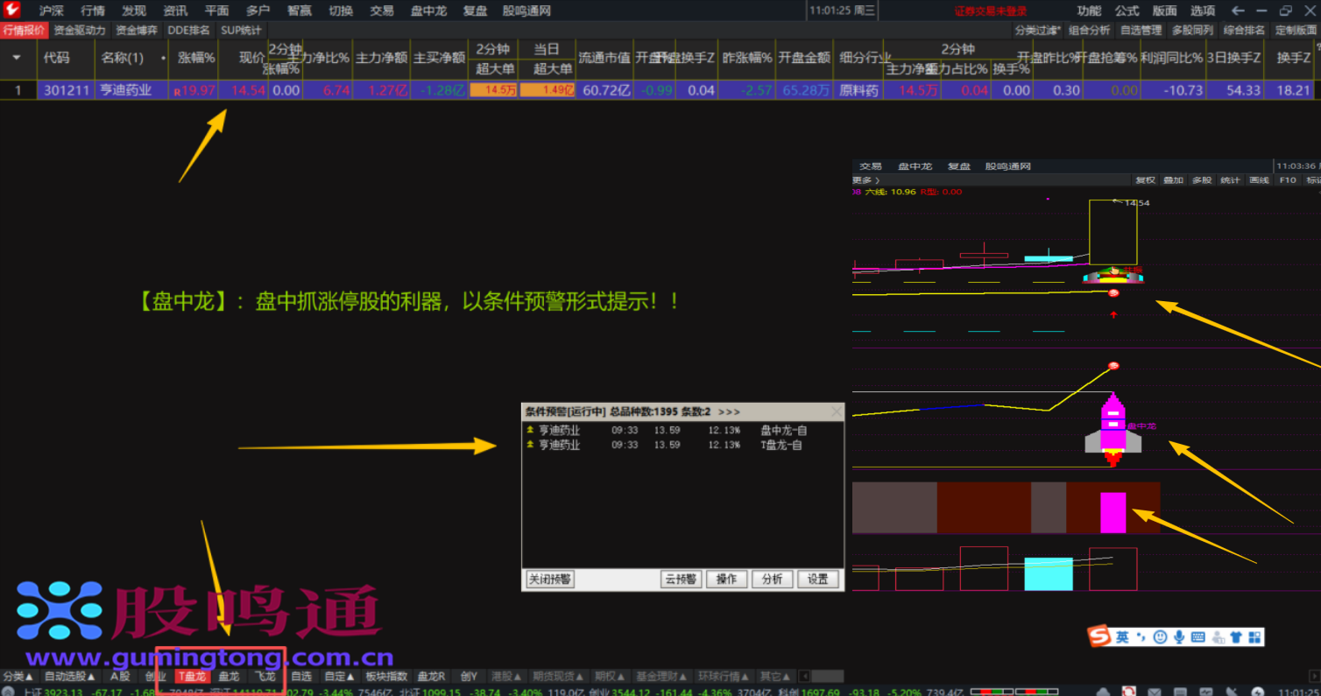Click the 关闭预警 button
Image resolution: width=1321 pixels, height=696 pixels.
pyautogui.click(x=550, y=579)
